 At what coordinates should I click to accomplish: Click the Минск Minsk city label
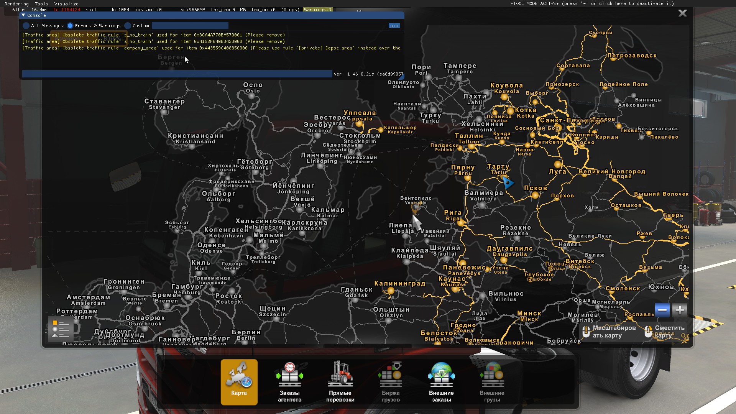click(x=529, y=316)
